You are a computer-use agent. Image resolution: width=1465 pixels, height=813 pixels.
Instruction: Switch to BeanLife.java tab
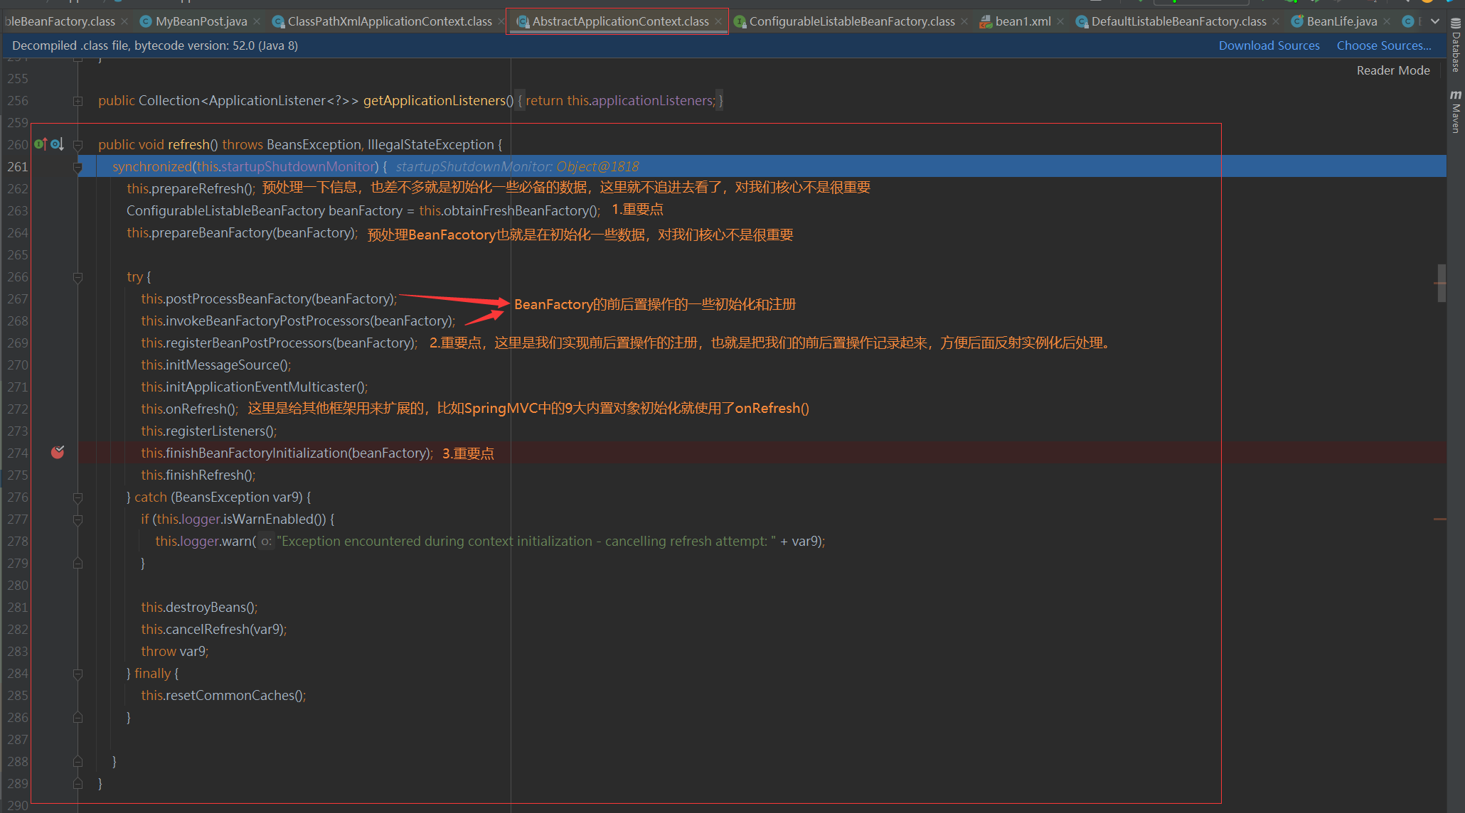pos(1342,21)
